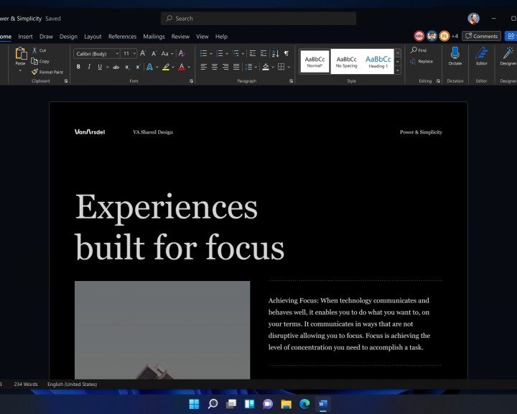Open the underline style dropdown arrow
Viewport: 517px width, 414px height.
107,68
